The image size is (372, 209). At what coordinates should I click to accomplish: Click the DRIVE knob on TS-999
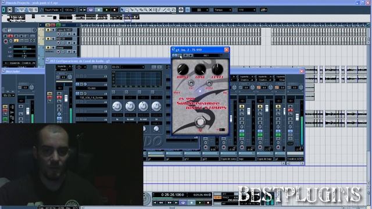183,70
